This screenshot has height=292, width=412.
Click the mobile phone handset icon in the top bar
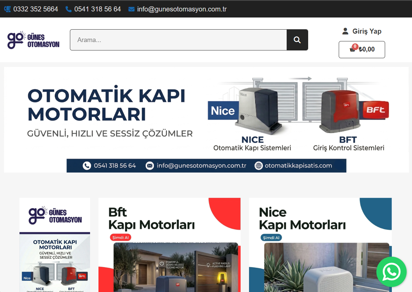click(x=69, y=9)
